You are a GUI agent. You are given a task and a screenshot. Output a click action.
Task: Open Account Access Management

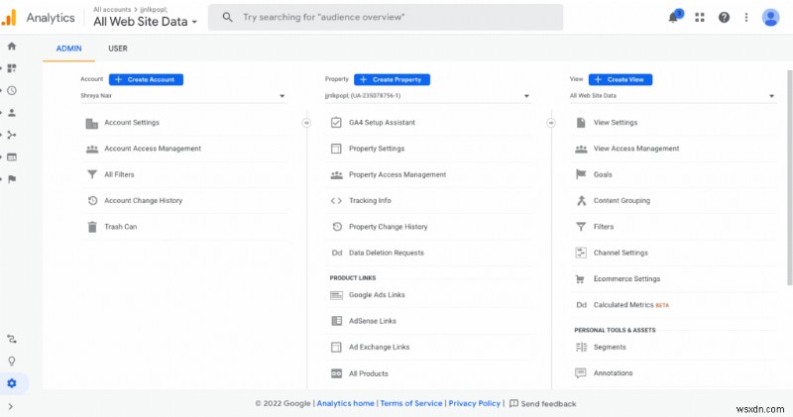coord(153,149)
